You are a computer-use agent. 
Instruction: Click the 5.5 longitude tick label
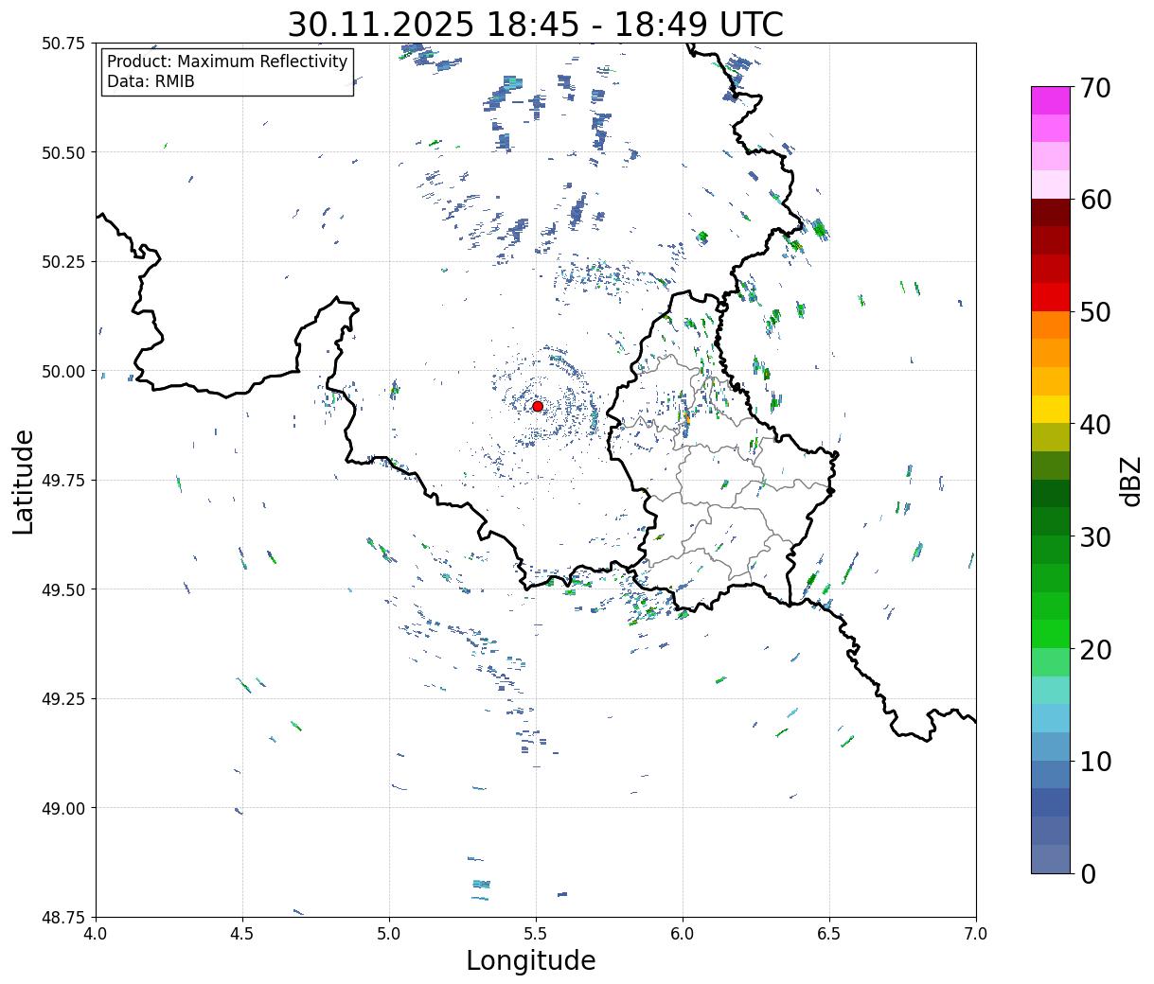click(536, 934)
